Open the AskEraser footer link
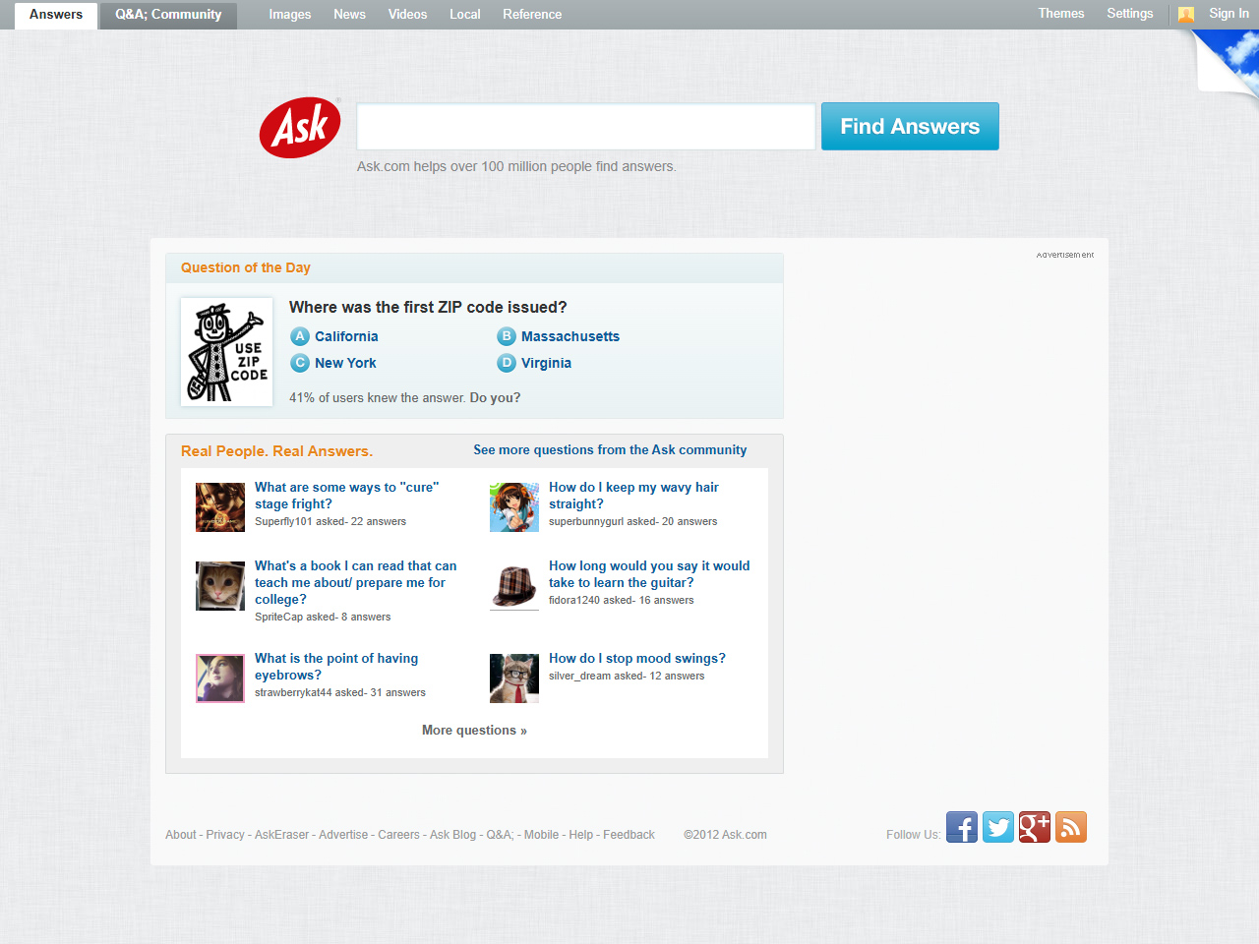 click(x=282, y=835)
